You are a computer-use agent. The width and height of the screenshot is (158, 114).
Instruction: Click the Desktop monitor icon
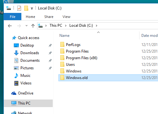point(16,45)
